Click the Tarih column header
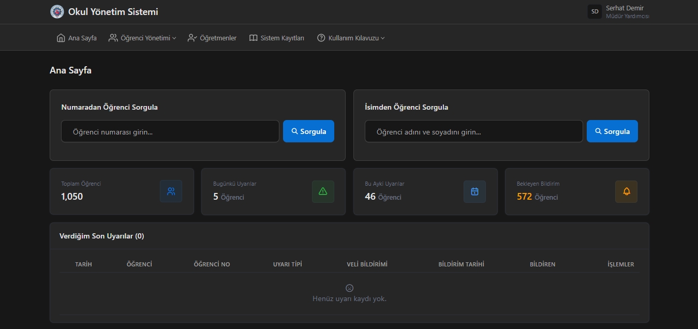Screen dimensions: 698x329 pos(83,264)
